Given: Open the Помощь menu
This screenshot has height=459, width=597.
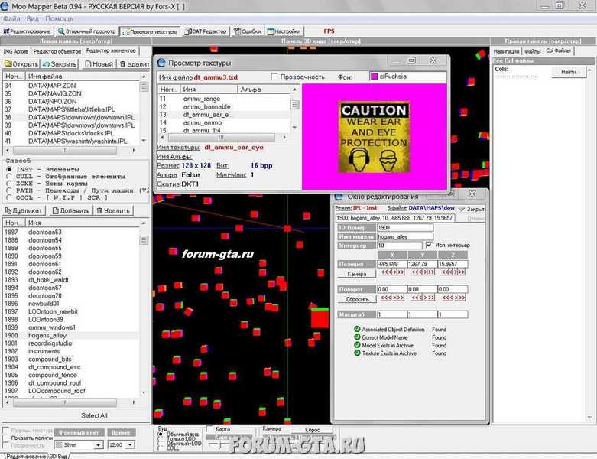Looking at the screenshot, I should [59, 18].
